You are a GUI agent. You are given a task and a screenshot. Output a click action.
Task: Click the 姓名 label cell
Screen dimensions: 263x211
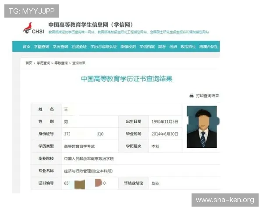pos(46,109)
